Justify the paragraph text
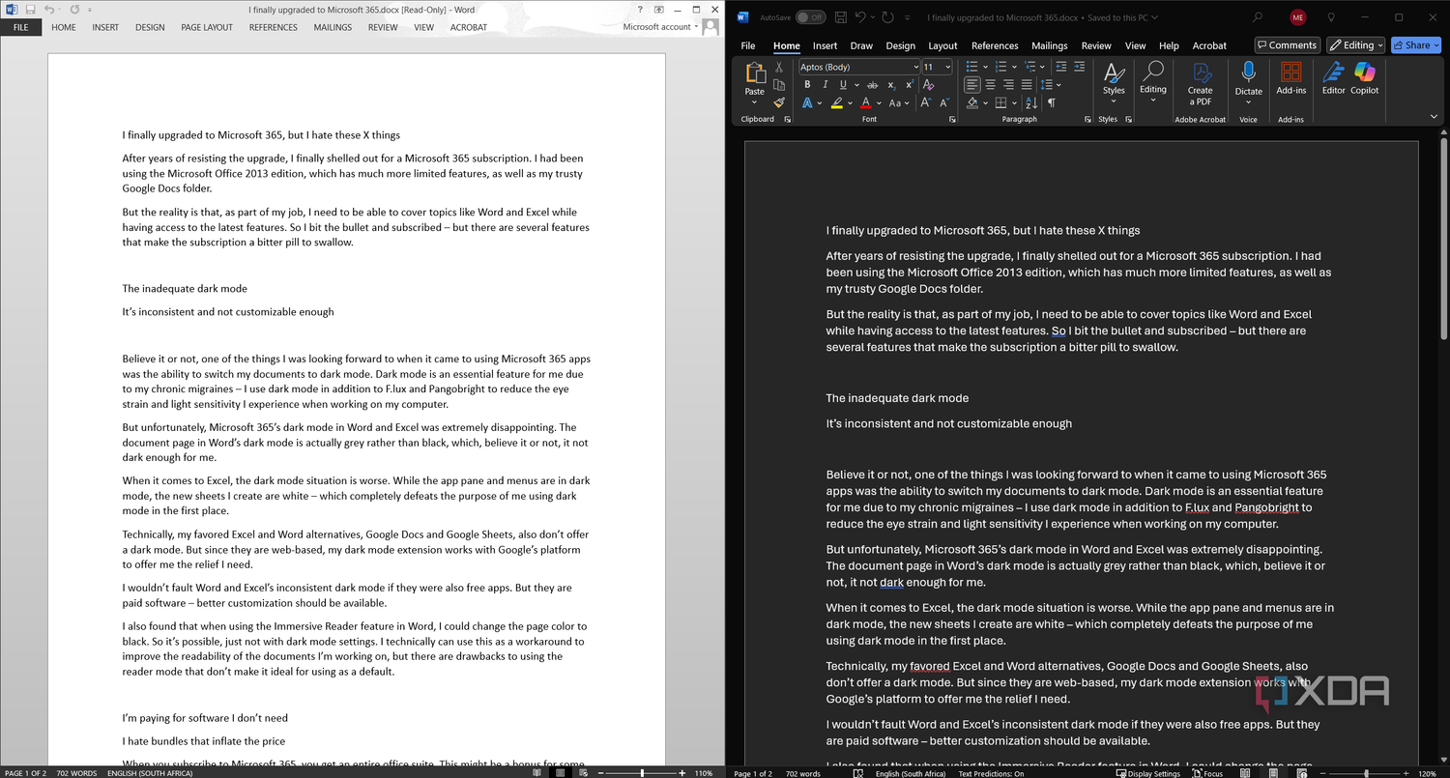Image resolution: width=1450 pixels, height=778 pixels. (x=1027, y=84)
